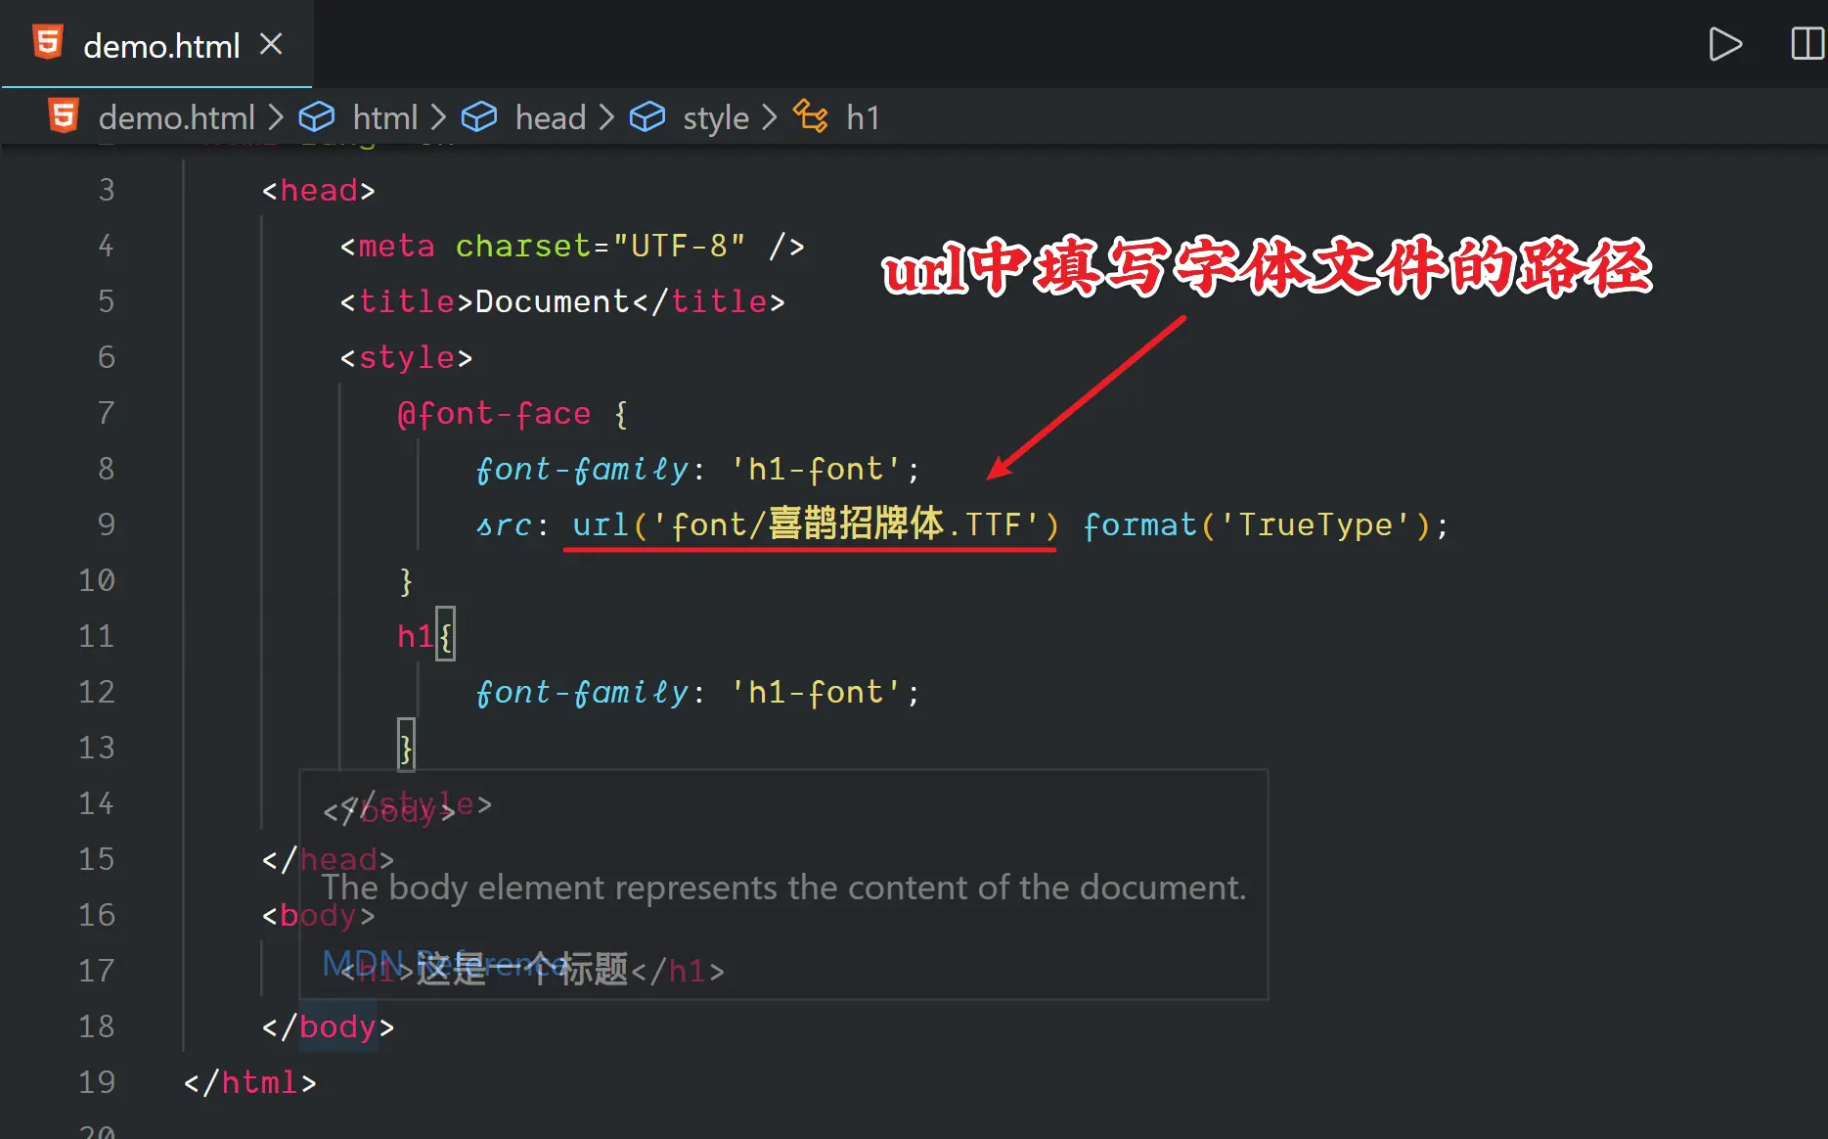Viewport: 1828px width, 1139px height.
Task: Click the charset="UTF-8" attribute text
Action: (x=601, y=246)
